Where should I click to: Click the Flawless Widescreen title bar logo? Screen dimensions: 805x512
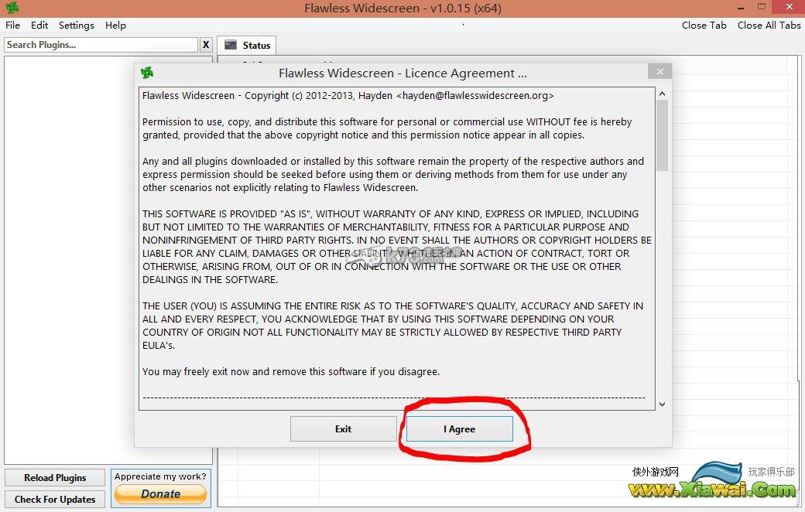tap(12, 8)
